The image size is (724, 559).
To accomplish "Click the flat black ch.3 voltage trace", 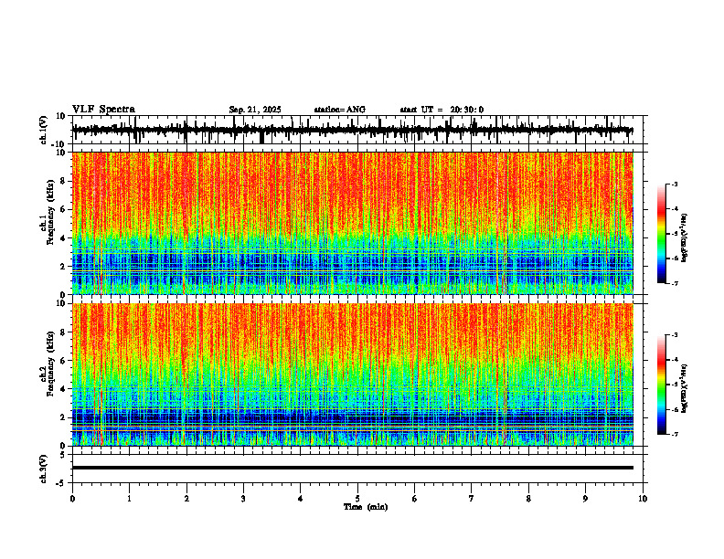I will click(x=352, y=468).
